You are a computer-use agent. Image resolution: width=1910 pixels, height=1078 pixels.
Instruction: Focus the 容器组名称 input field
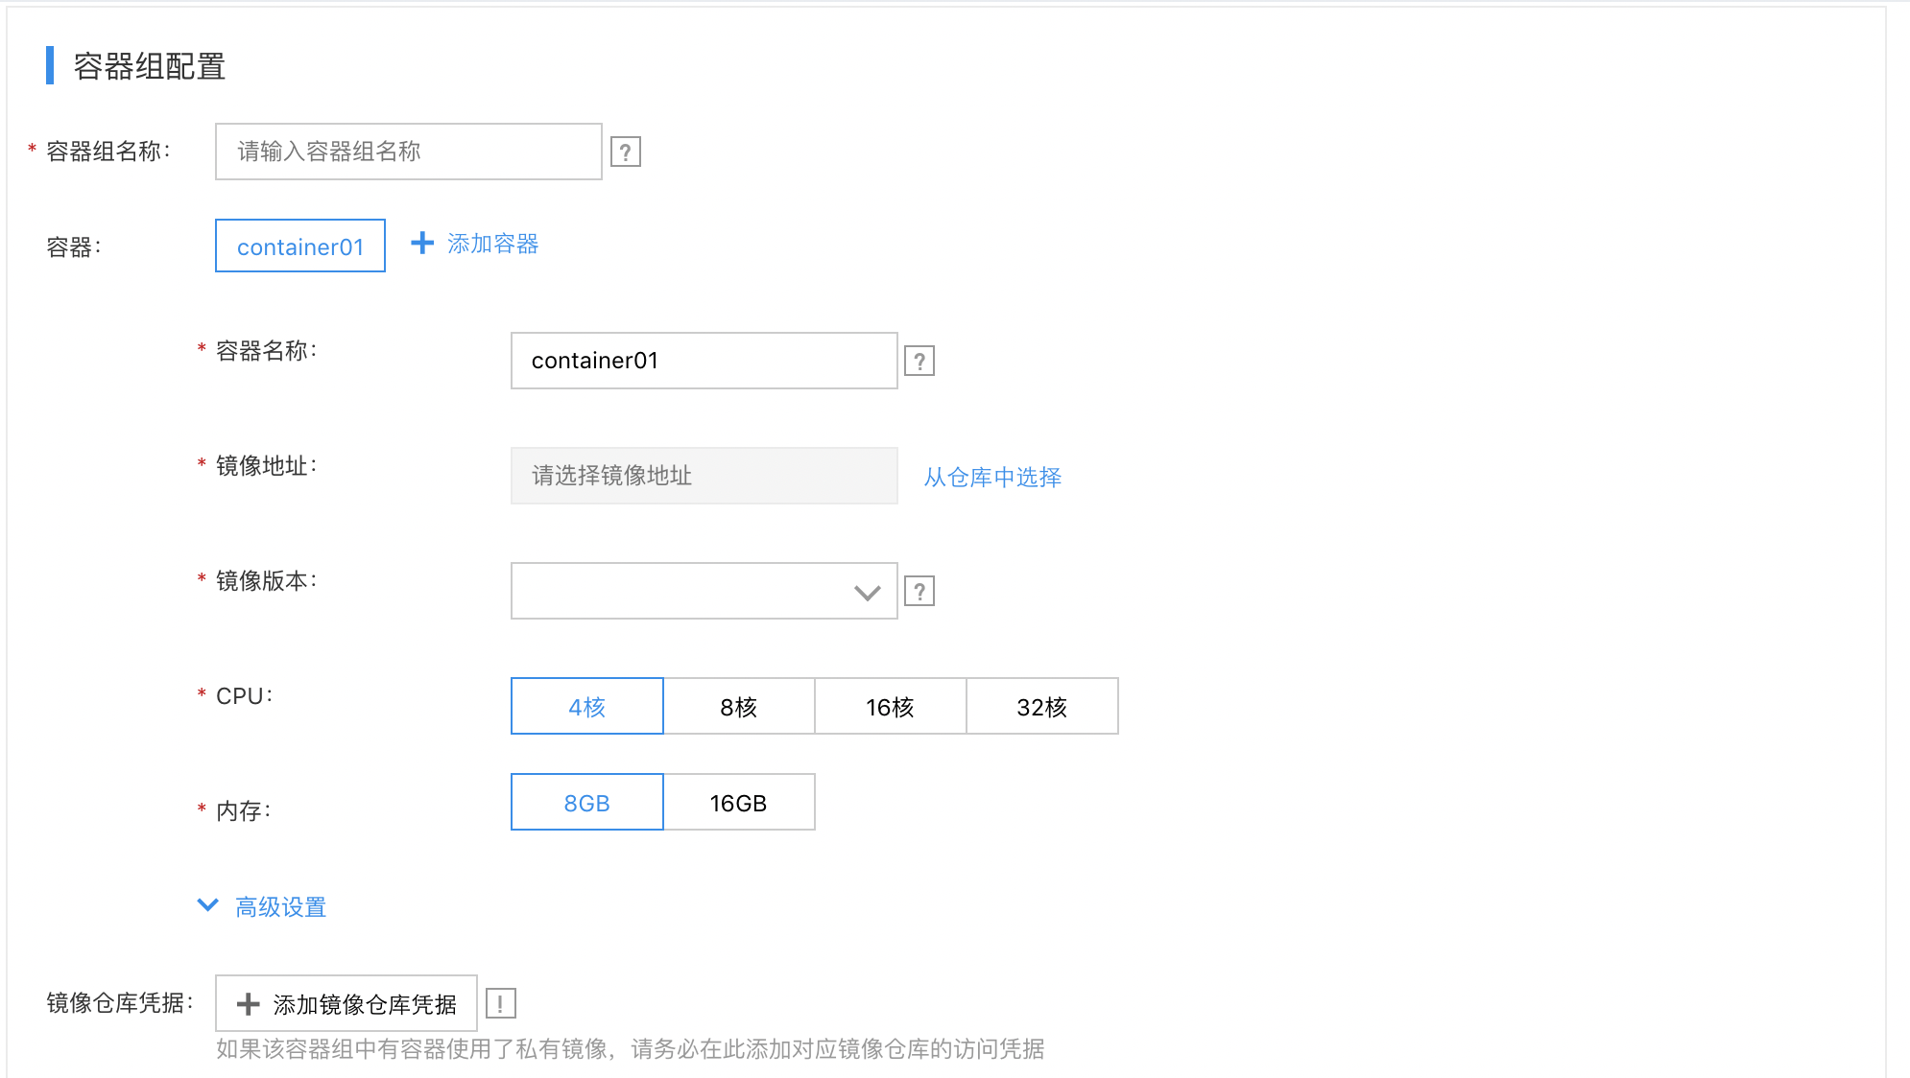[408, 152]
